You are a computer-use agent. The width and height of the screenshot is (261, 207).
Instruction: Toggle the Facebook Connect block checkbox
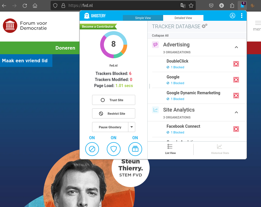click(x=236, y=129)
